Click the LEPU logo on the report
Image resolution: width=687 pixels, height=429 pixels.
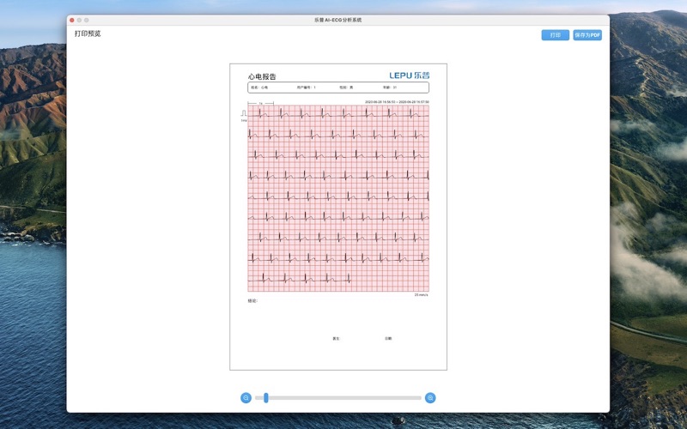[410, 76]
